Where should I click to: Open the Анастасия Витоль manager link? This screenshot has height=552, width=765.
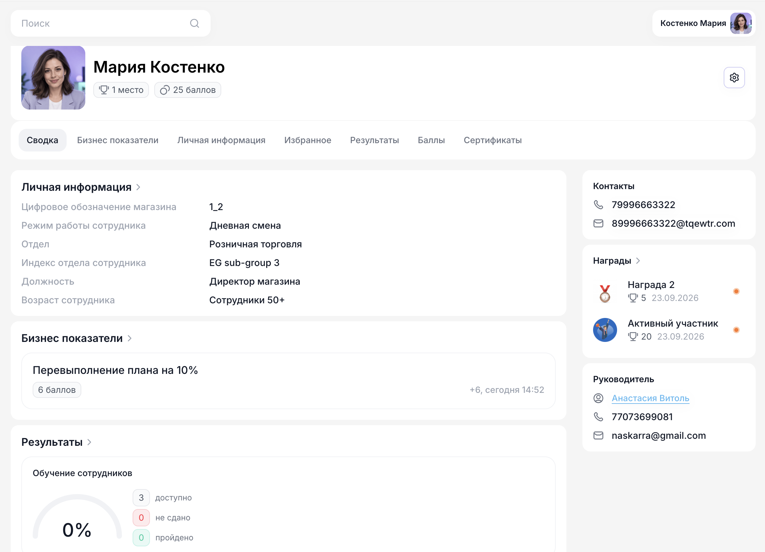tap(650, 398)
